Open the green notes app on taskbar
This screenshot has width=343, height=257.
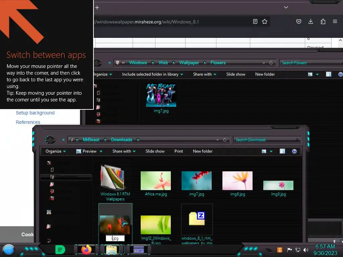tap(60, 250)
